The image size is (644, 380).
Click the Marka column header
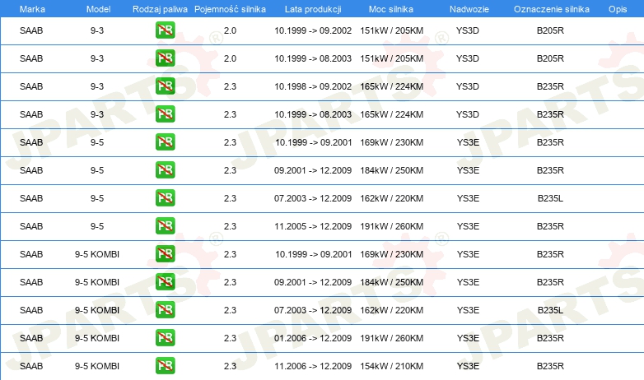[x=32, y=9]
